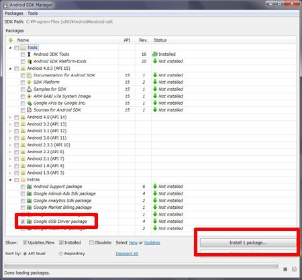Click the Samples for SDK flask icon
Screen dimensions: 302x280
coord(29,89)
